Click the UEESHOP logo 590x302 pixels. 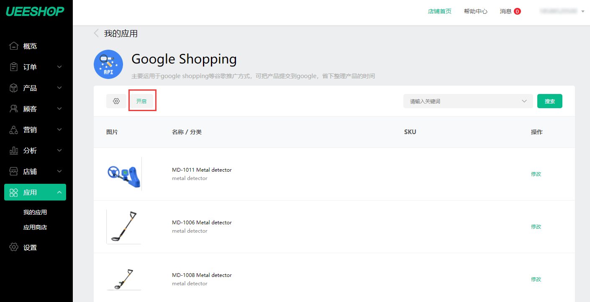[x=35, y=11]
